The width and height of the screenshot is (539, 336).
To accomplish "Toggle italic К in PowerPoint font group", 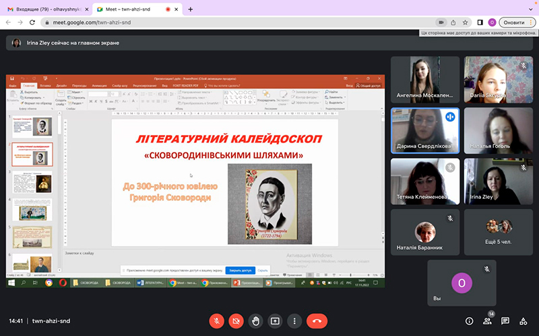I will (96, 101).
